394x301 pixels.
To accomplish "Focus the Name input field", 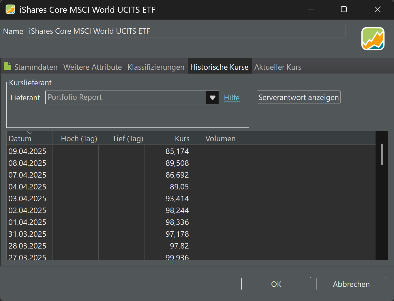I will click(186, 31).
